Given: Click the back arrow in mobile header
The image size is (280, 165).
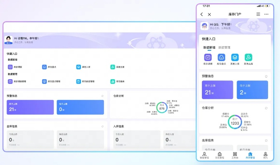Looking at the screenshot, I should (202, 14).
